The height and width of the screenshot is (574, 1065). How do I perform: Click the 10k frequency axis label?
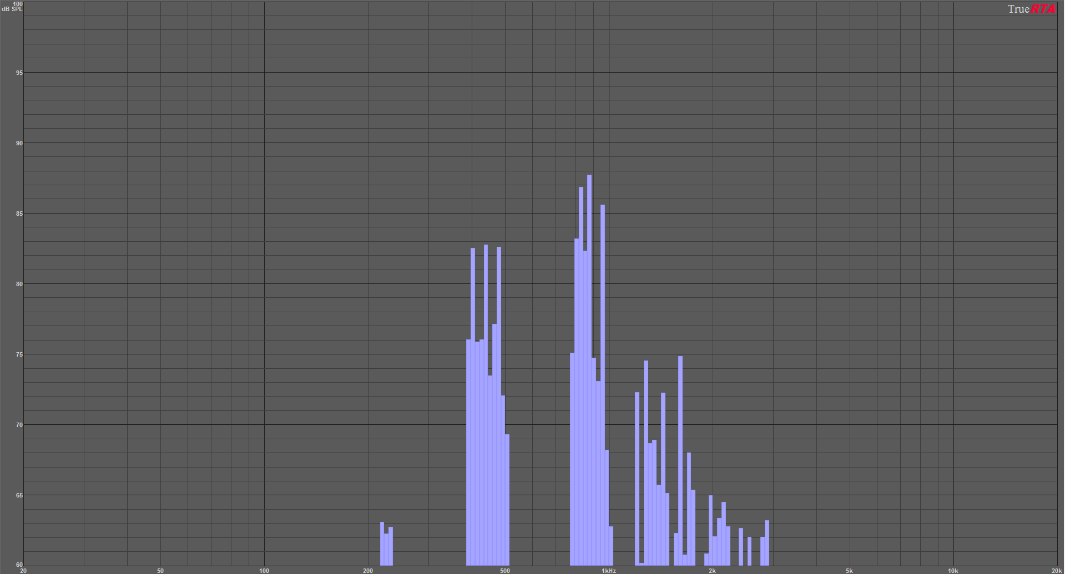click(x=953, y=571)
